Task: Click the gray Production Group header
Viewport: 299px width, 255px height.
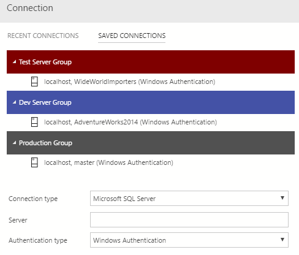Action: (151, 143)
